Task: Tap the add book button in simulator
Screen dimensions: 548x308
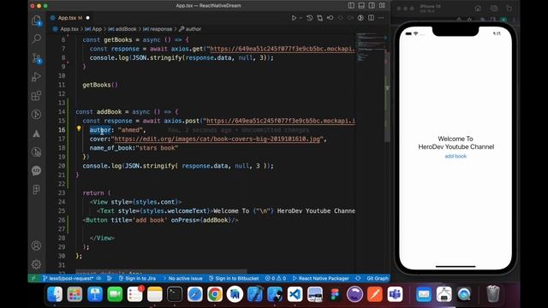Action: coord(456,156)
